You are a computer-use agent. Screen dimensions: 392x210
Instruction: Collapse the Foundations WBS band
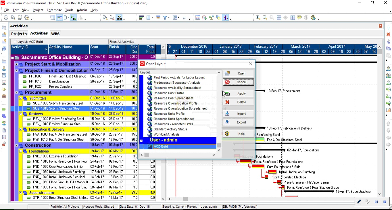point(21,151)
